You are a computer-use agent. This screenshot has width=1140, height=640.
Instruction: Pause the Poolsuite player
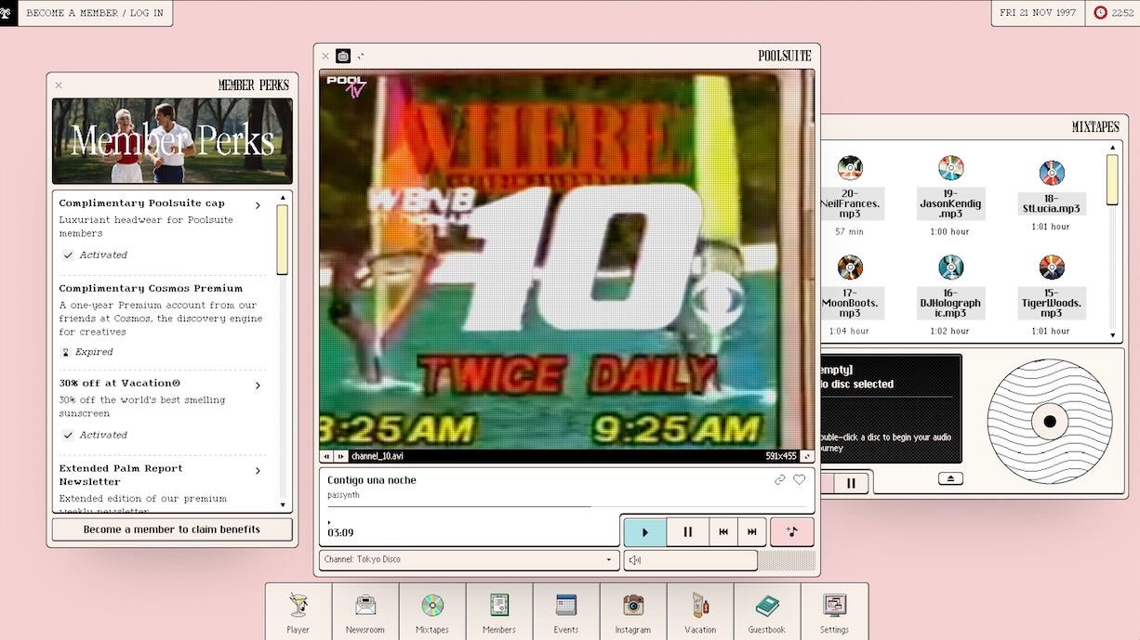[x=688, y=532]
